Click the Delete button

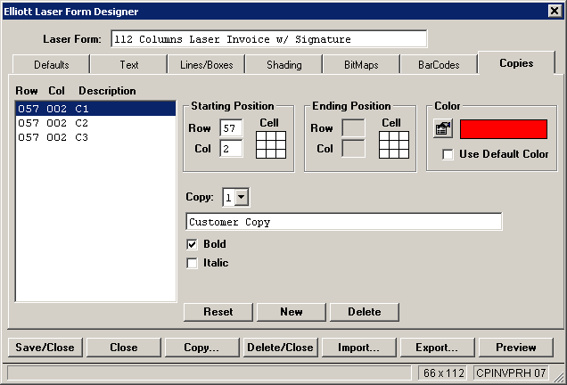click(365, 312)
